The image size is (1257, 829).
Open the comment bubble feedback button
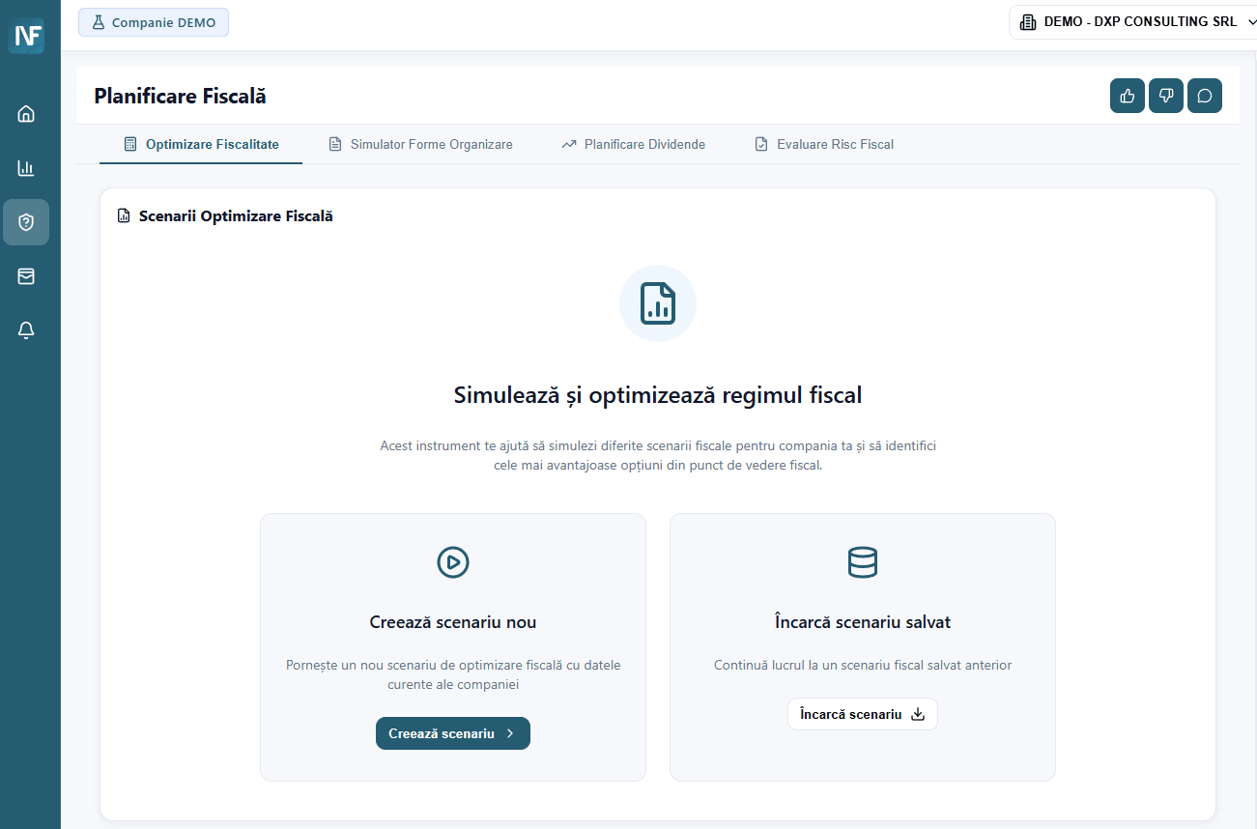(1205, 96)
